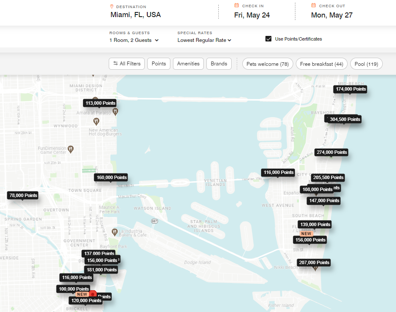Edit the Miami, FL, USA destination field
Screen dimensions: 396x312
click(x=136, y=15)
